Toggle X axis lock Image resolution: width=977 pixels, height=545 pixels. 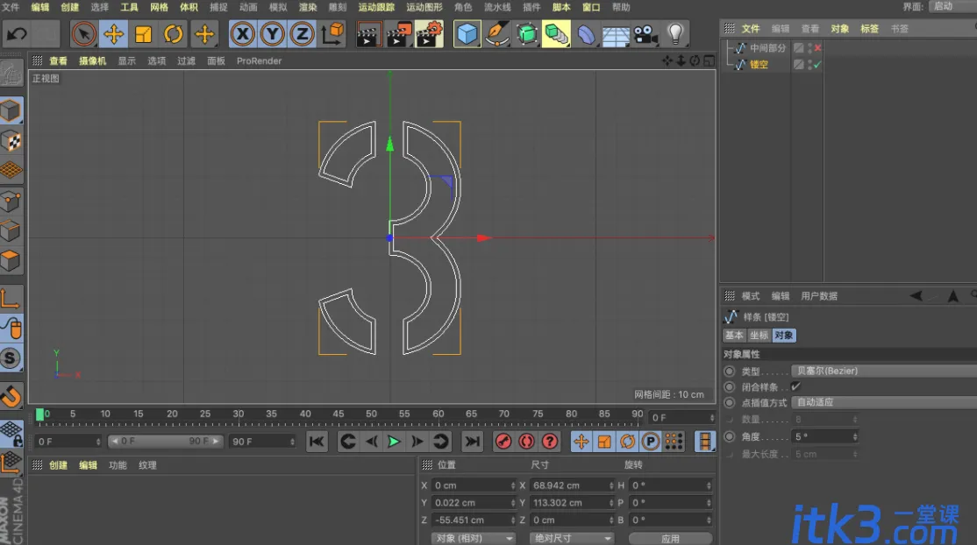pyautogui.click(x=242, y=33)
